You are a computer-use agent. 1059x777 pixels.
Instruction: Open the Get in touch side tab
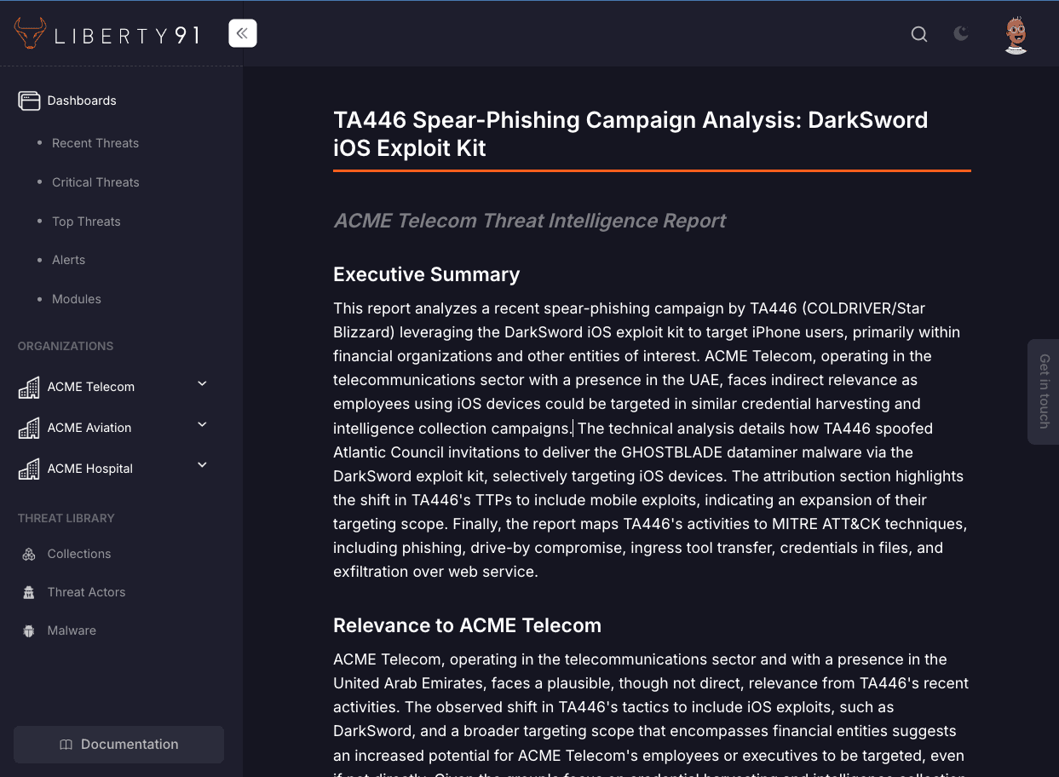(1043, 391)
